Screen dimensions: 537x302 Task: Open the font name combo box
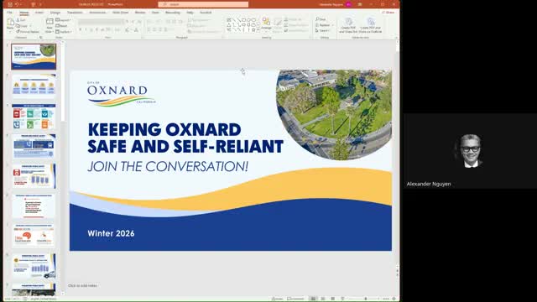(101, 22)
